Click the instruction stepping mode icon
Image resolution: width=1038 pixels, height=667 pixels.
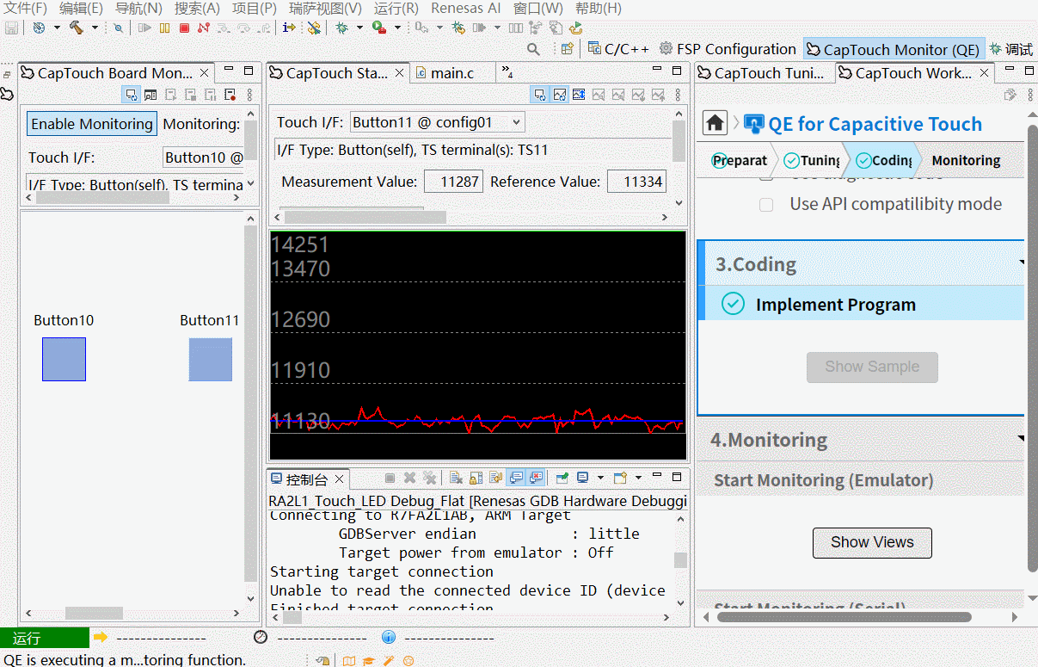[x=289, y=28]
